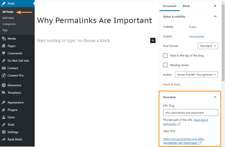
Task: Click the Tools wrench icon
Action: click(4, 125)
